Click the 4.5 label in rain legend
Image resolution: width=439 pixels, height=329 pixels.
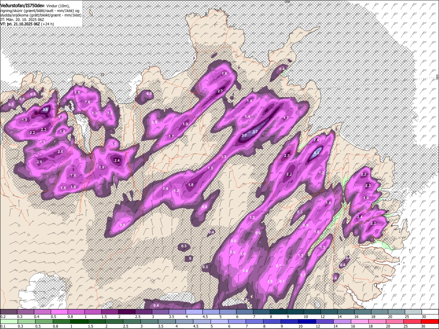196,326
